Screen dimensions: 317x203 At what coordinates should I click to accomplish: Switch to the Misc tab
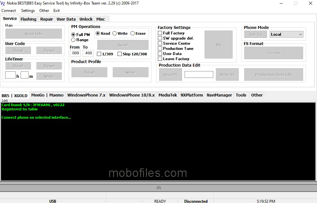point(101,19)
